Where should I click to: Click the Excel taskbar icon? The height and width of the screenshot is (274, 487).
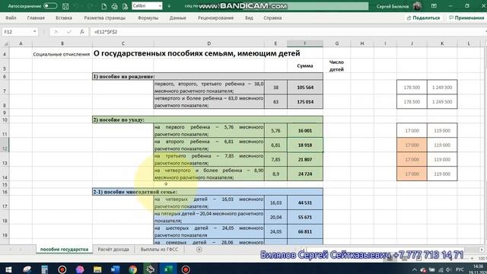tap(168, 269)
